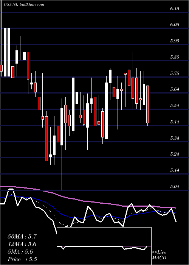Select the 5.14 price axis label
Viewport: 189px width, 265px height.
[x=175, y=170]
